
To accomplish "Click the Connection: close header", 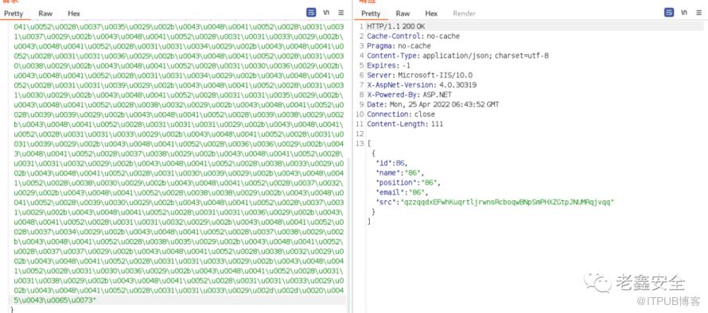I will pyautogui.click(x=400, y=114).
